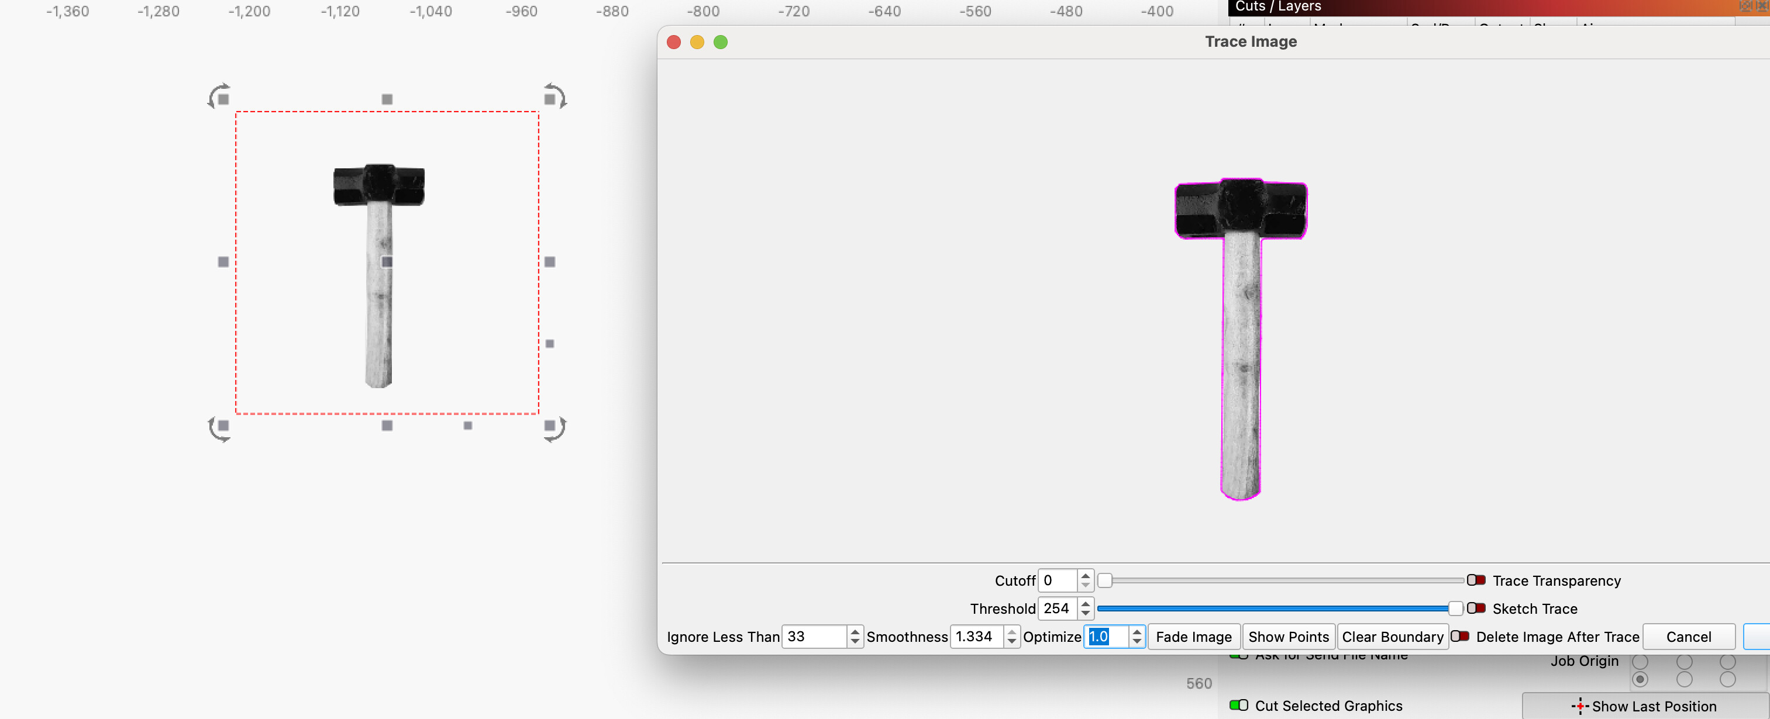Click the Ignore Less Than stepper arrows
The width and height of the screenshot is (1770, 719).
854,637
